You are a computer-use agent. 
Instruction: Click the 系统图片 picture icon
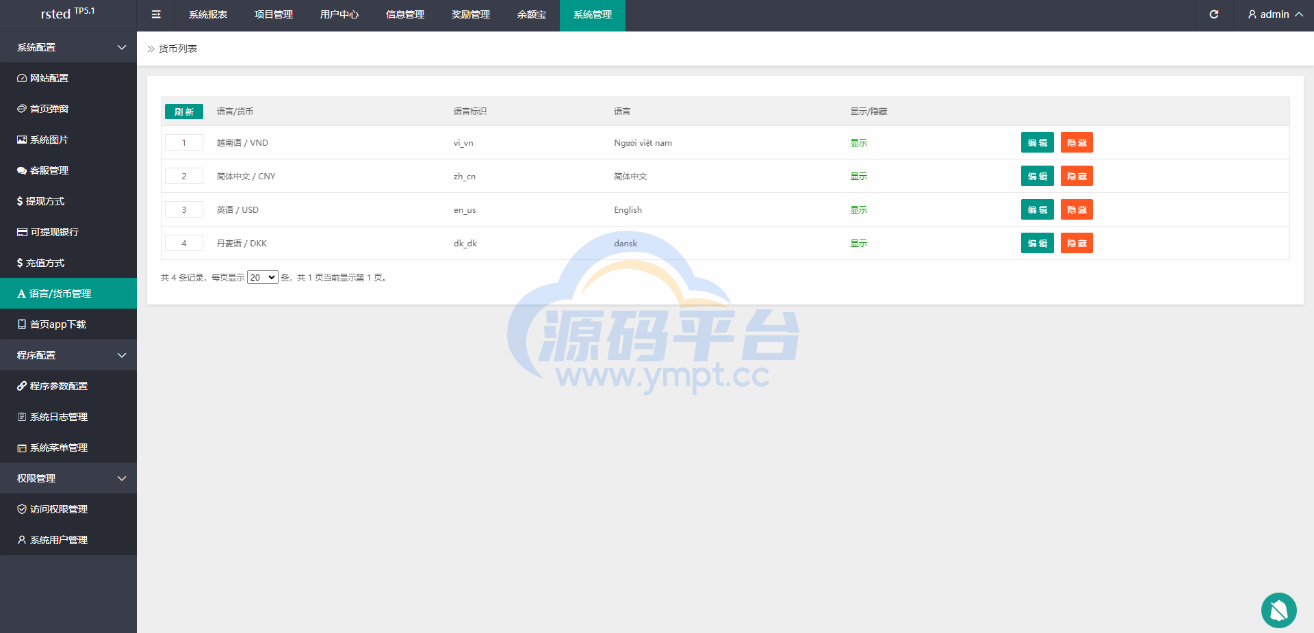coord(22,140)
